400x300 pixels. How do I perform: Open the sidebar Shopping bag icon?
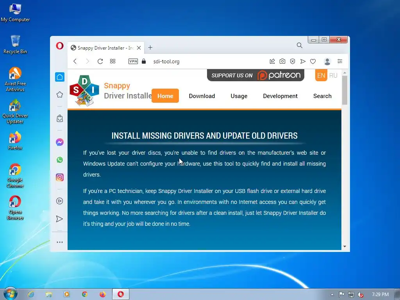tap(60, 118)
